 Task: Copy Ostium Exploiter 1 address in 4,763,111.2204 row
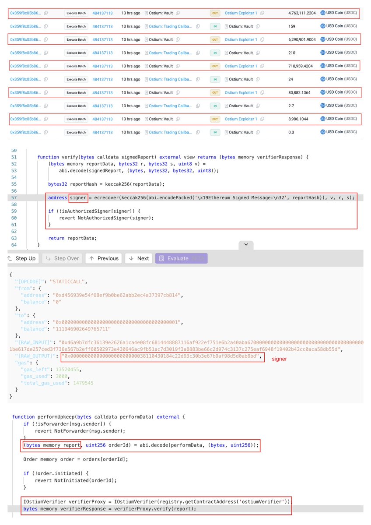262,13
